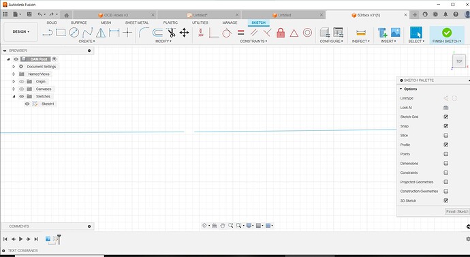470x257 pixels.
Task: Open the CREATE dropdown menu
Action: (x=87, y=42)
